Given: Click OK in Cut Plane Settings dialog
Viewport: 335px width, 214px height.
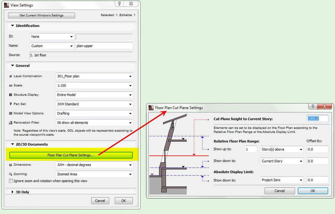Looking at the screenshot, I should [x=313, y=191].
